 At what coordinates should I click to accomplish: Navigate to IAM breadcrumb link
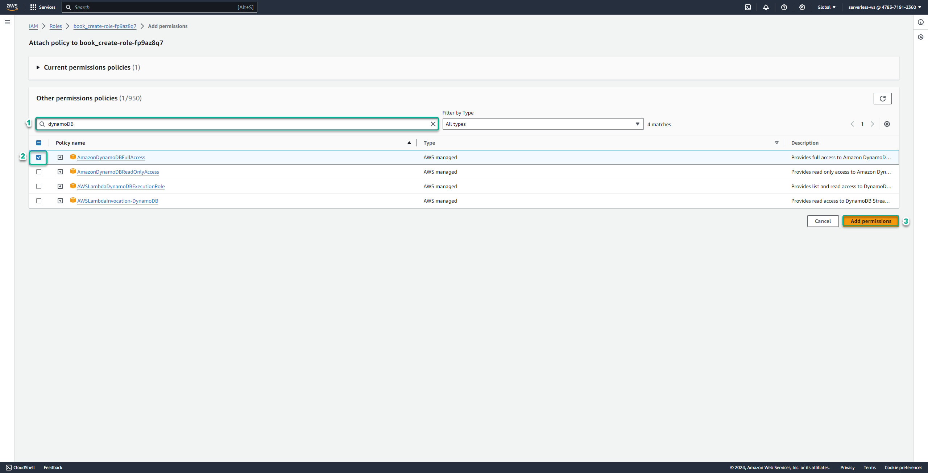click(x=33, y=26)
